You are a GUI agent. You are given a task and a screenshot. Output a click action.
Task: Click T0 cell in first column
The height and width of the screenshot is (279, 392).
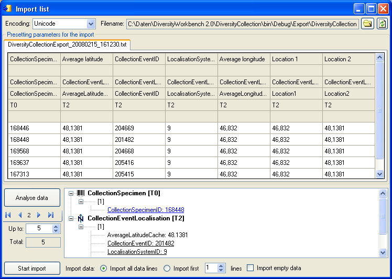coord(34,105)
